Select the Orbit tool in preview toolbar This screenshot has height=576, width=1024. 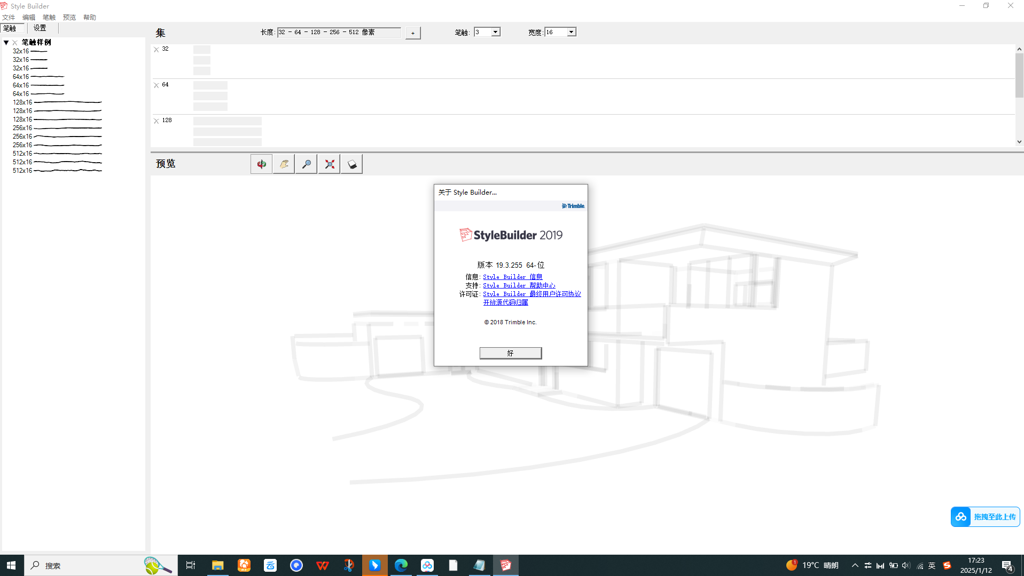pyautogui.click(x=261, y=164)
